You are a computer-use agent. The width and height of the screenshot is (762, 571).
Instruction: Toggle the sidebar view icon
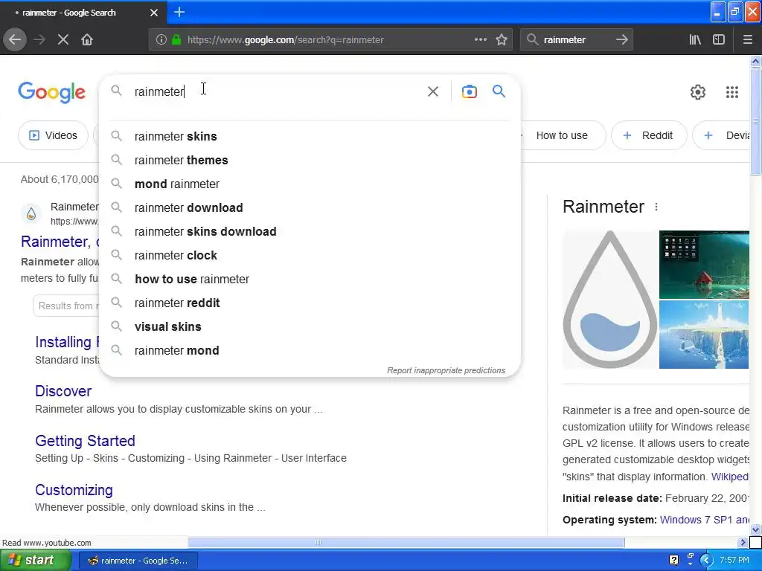click(x=719, y=40)
